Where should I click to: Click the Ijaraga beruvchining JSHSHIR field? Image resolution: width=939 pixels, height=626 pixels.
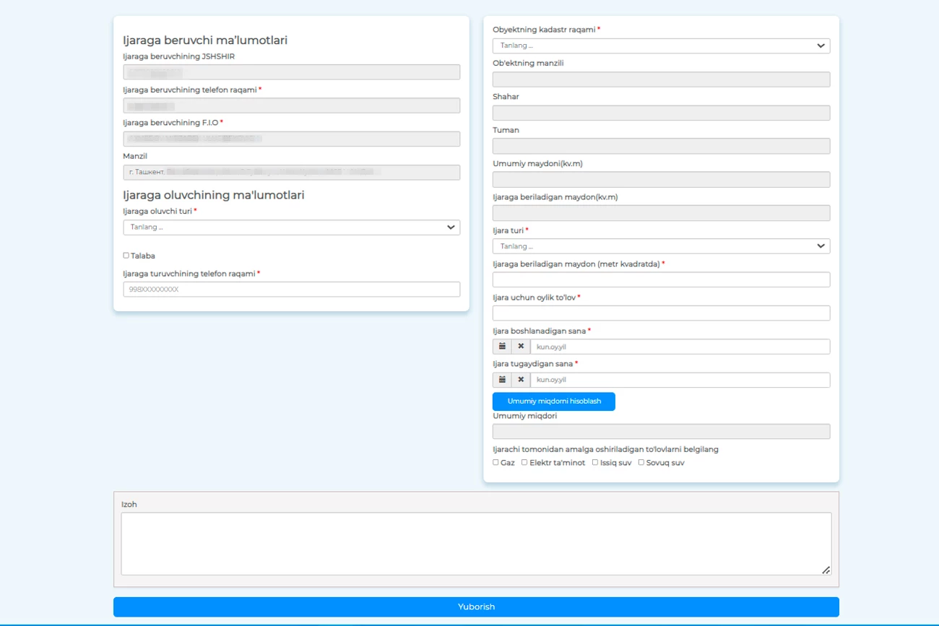(x=292, y=72)
